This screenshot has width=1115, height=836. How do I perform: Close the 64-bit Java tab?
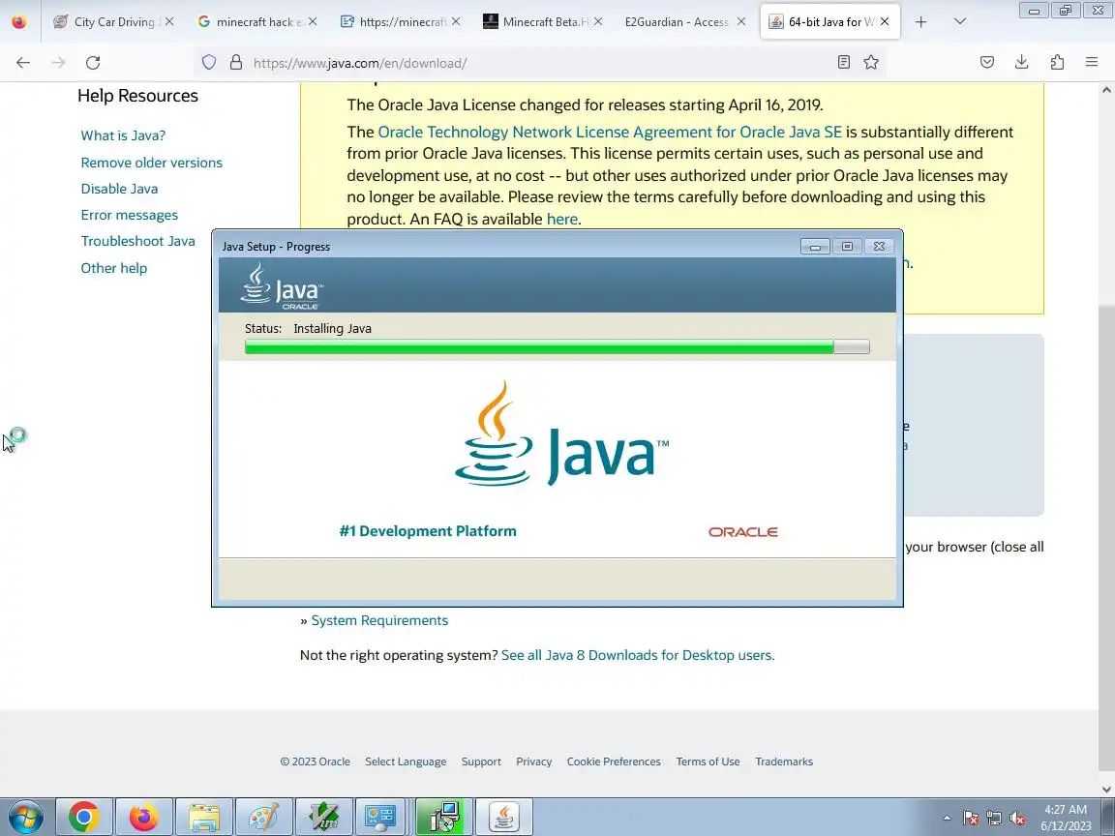tap(885, 21)
